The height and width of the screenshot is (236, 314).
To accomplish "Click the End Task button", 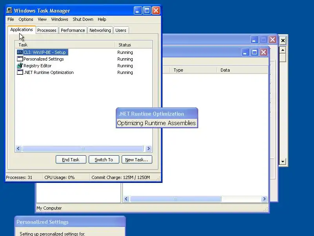I will click(71, 160).
